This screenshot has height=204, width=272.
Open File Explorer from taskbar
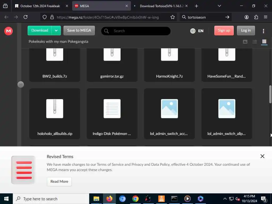point(96,199)
